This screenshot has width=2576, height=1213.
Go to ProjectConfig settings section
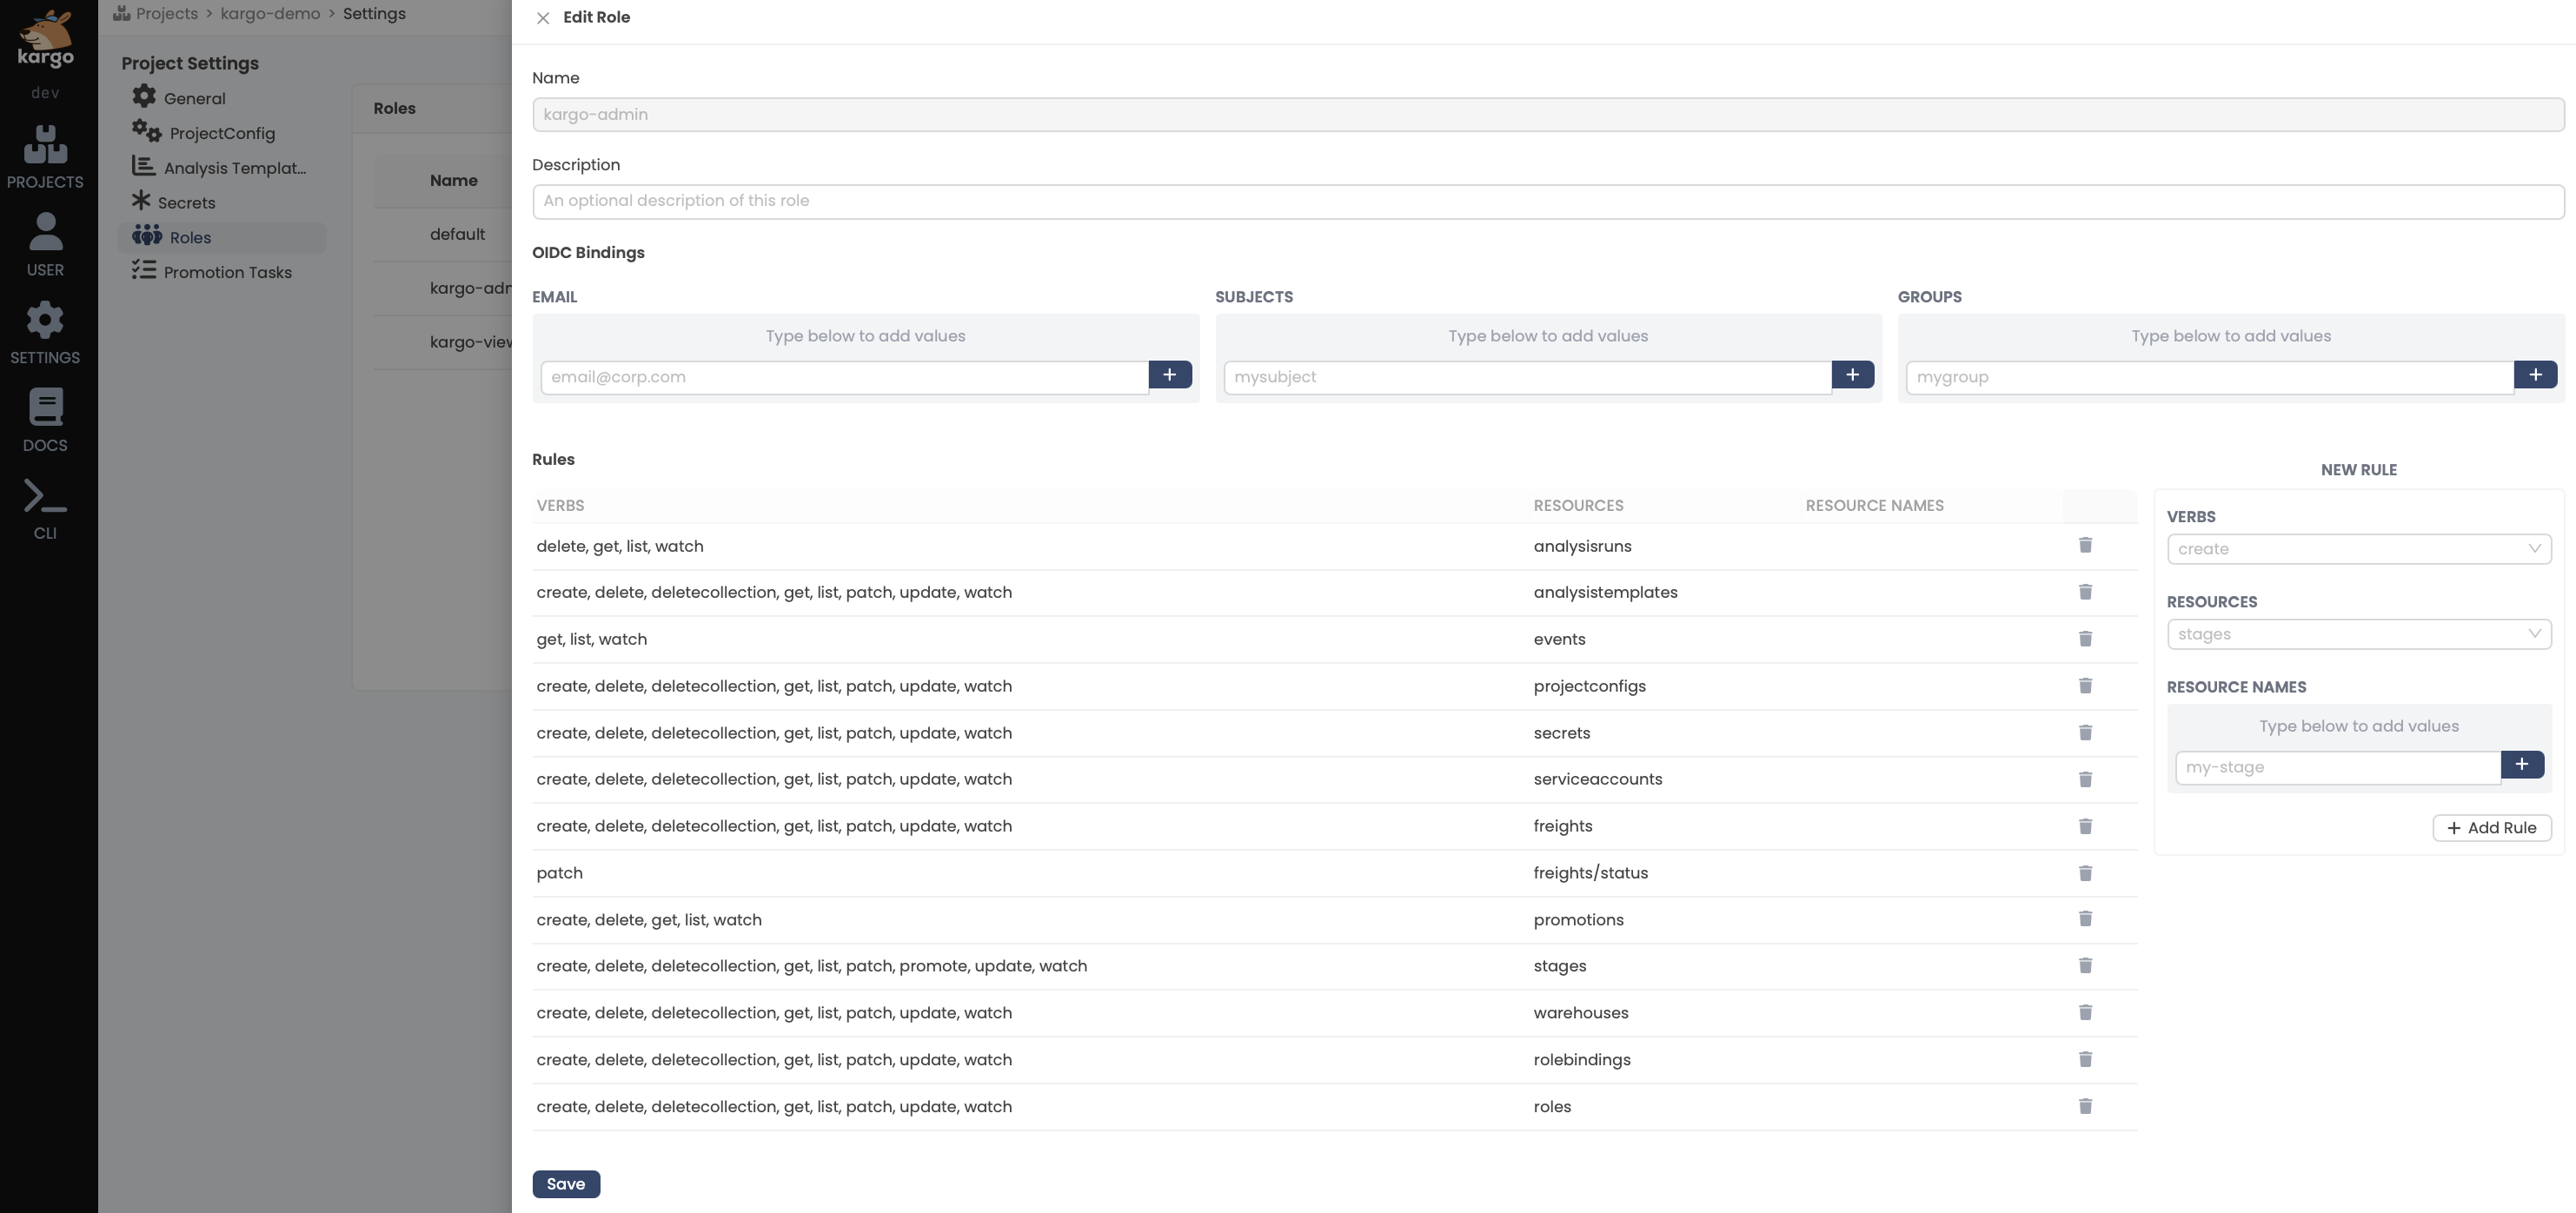click(221, 133)
